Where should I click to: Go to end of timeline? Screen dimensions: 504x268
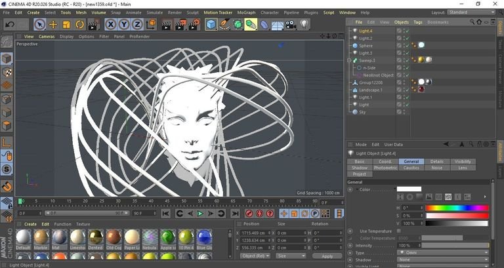coord(236,214)
